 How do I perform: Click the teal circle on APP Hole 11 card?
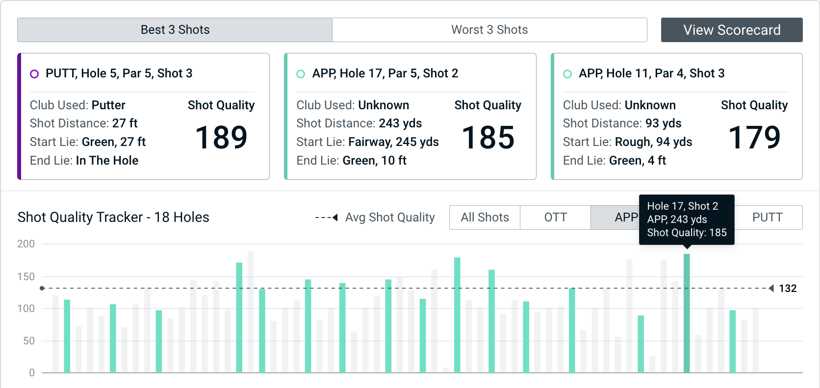(567, 74)
